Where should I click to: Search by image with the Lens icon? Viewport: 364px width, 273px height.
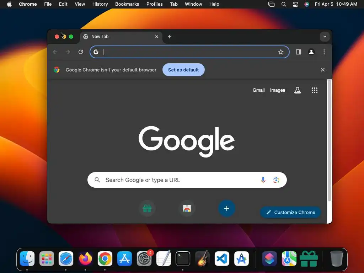click(x=276, y=180)
